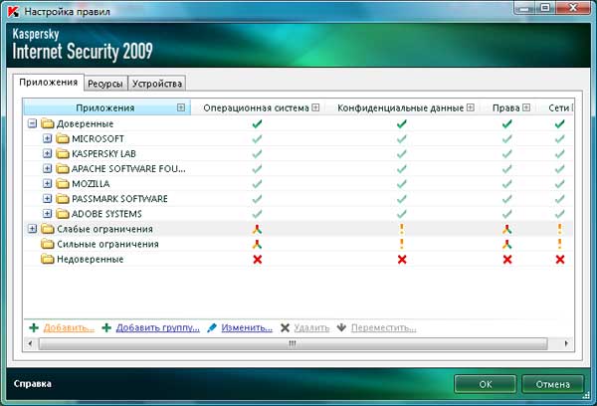Click Слабые ограничения prompt icon under Операционная система

coord(258,229)
